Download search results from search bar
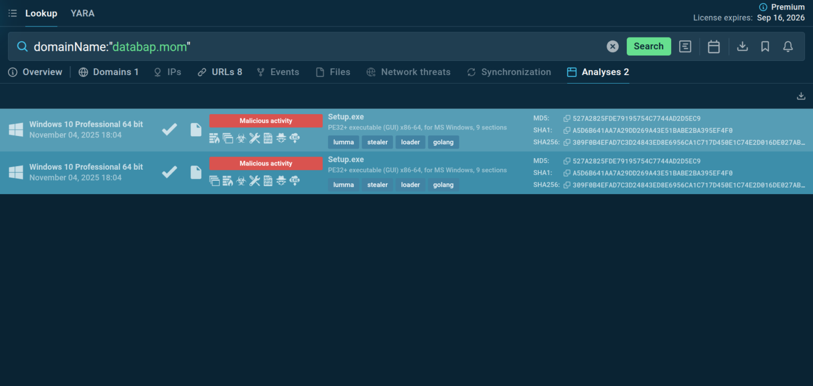 coord(743,47)
